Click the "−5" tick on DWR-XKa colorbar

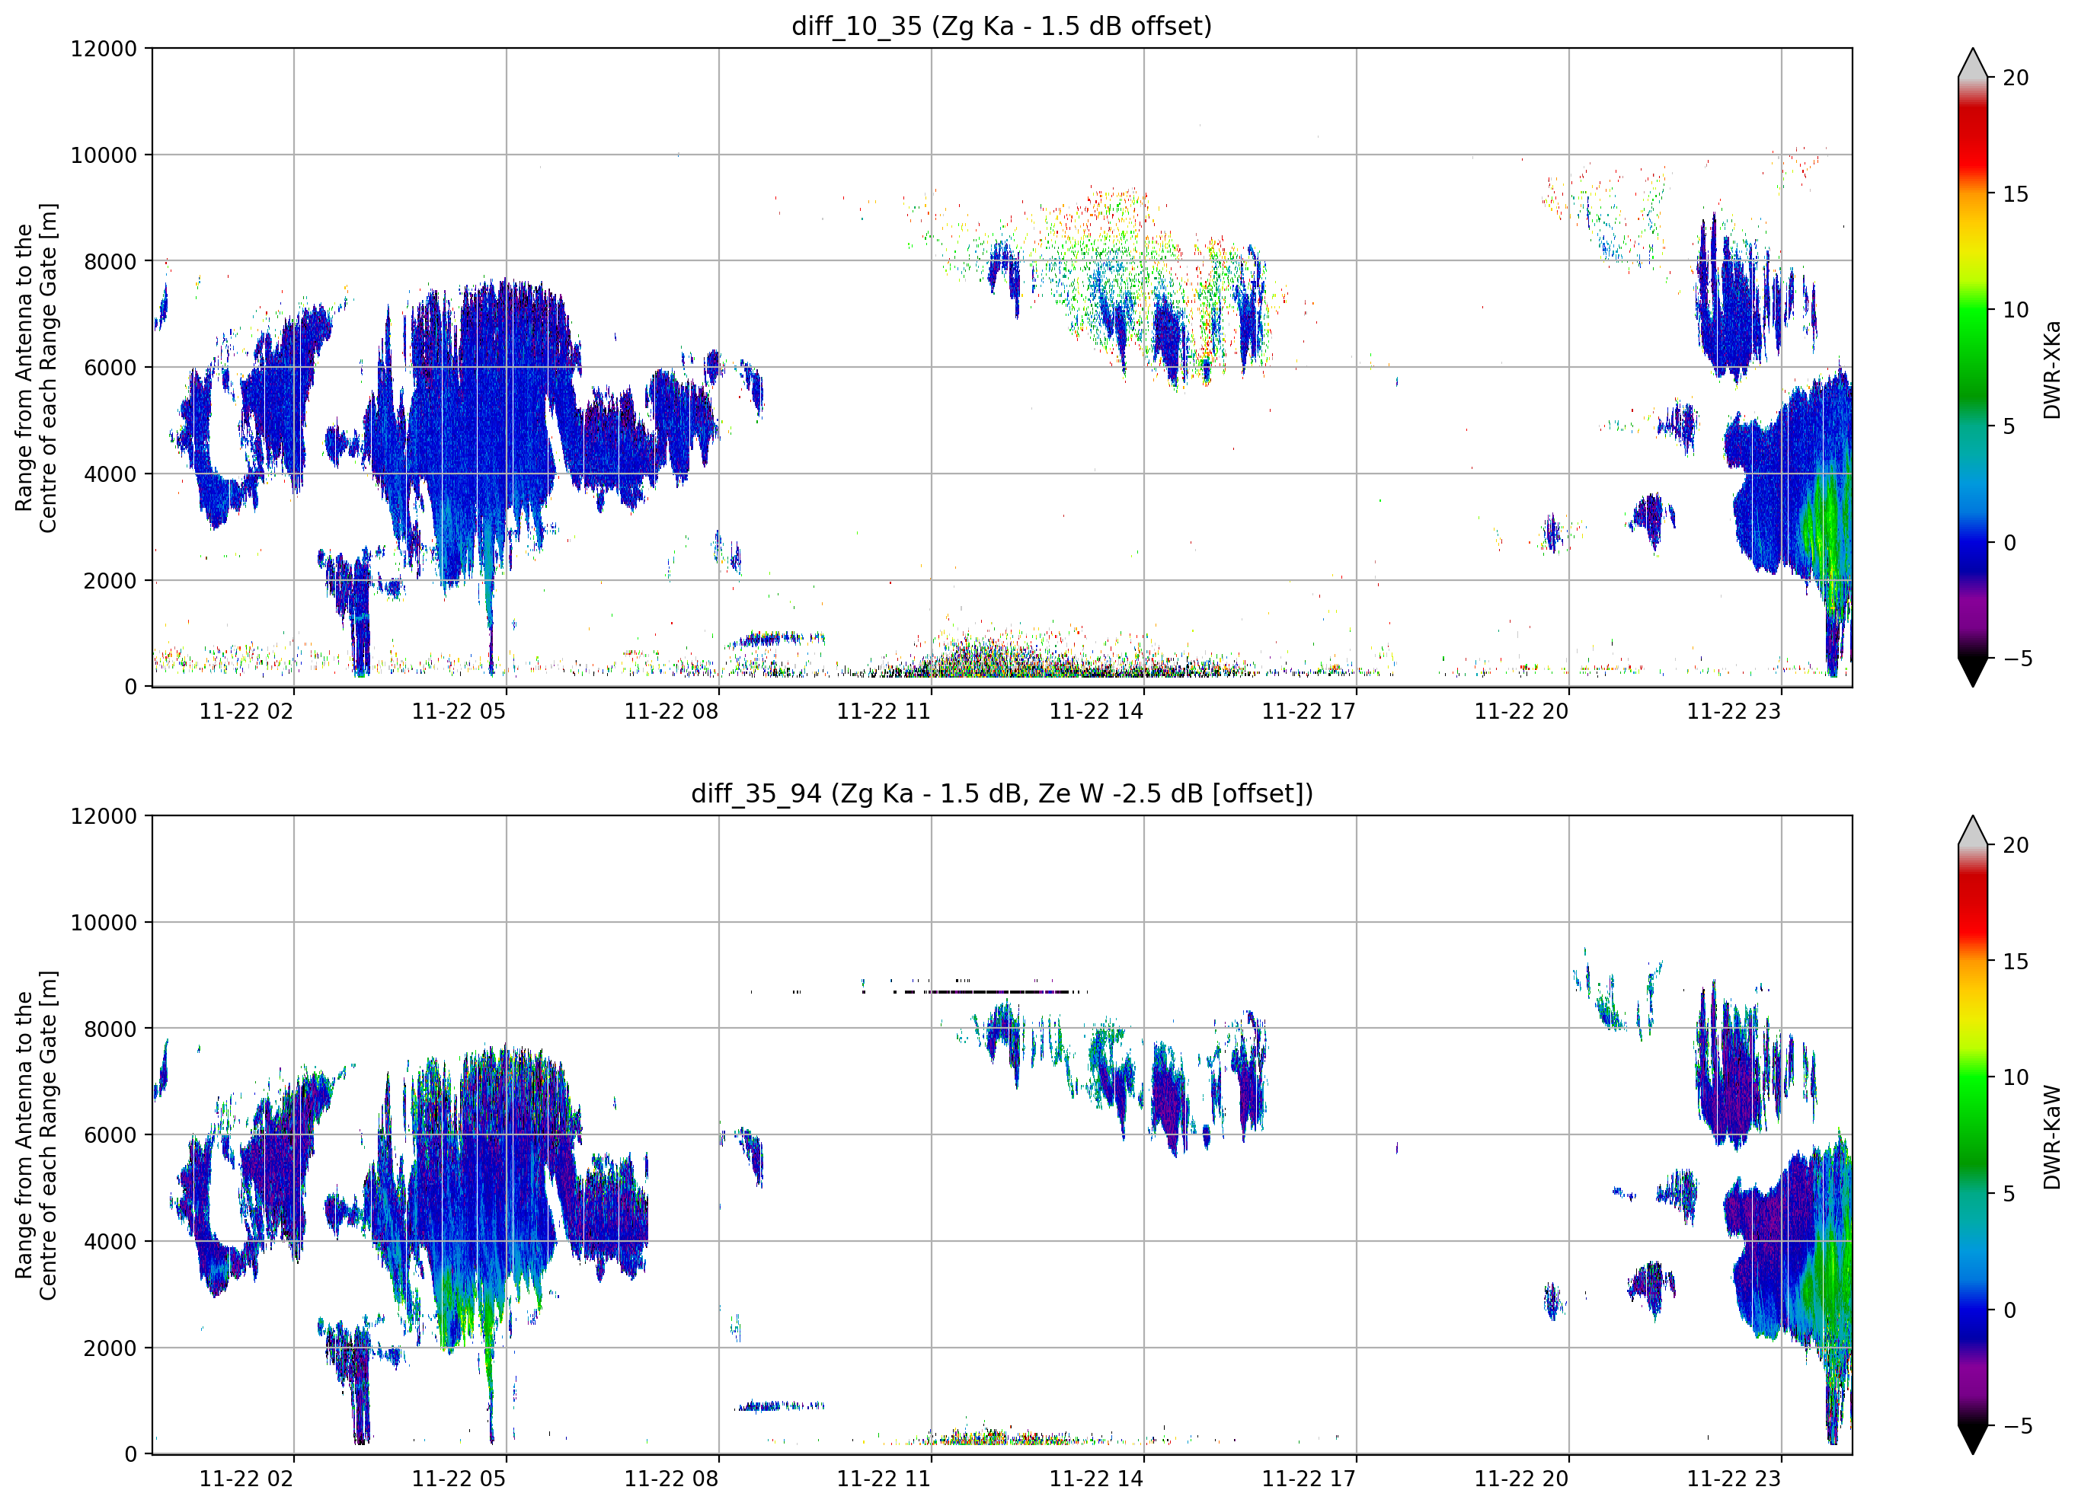(x=2018, y=659)
